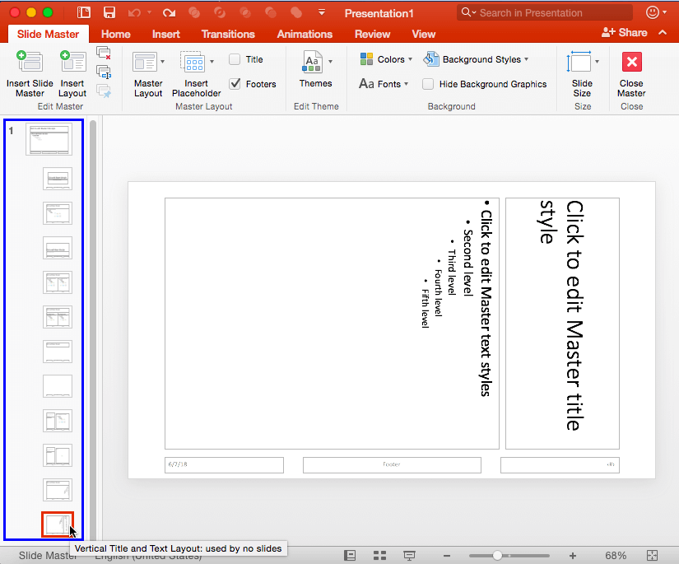This screenshot has height=564, width=679.
Task: Open the Animations tab
Action: click(x=305, y=34)
